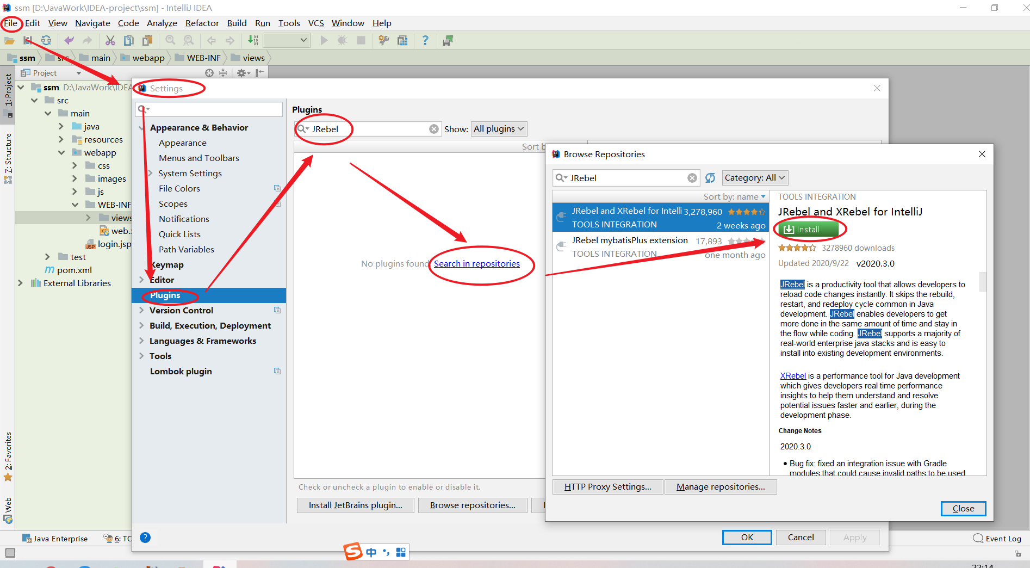Image resolution: width=1030 pixels, height=568 pixels.
Task: Click the Find magnifier icon
Action: pos(170,40)
